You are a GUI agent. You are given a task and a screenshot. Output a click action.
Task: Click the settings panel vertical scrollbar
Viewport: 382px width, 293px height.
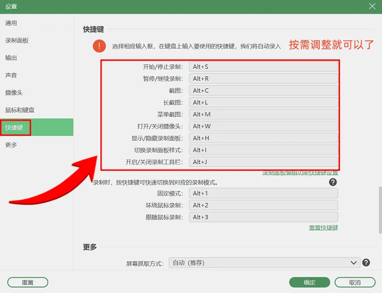click(x=380, y=210)
